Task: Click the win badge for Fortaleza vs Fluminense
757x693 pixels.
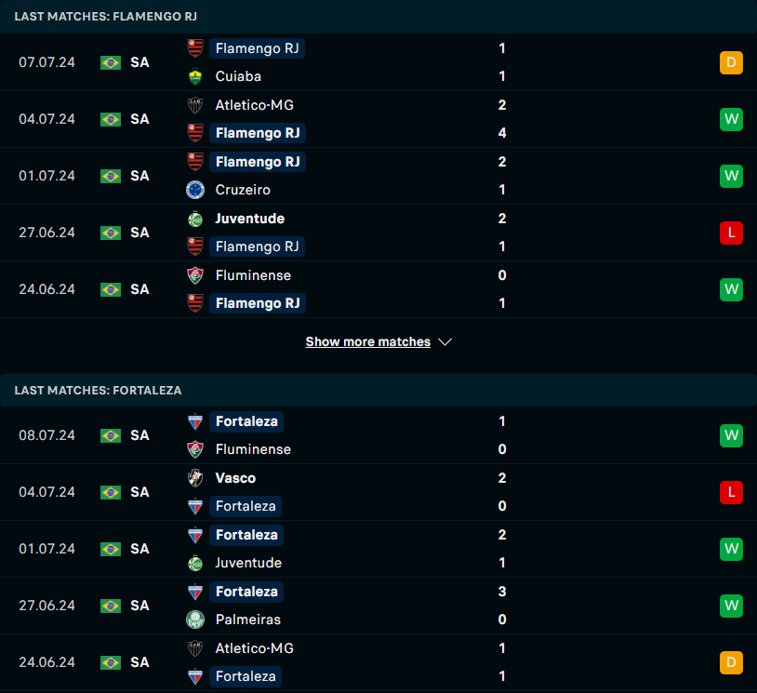Action: (731, 435)
